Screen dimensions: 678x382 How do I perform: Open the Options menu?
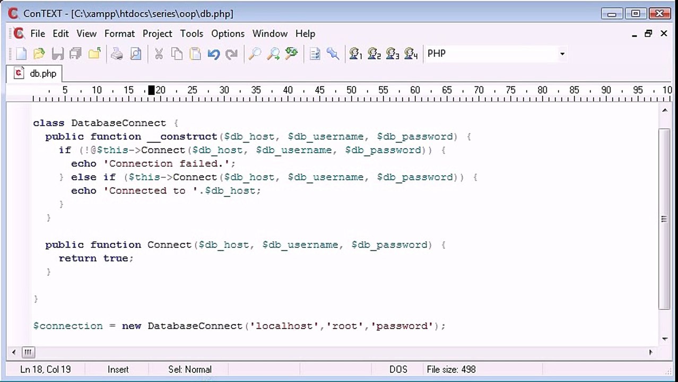(x=228, y=33)
